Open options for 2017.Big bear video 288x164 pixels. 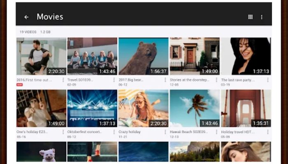click(165, 80)
